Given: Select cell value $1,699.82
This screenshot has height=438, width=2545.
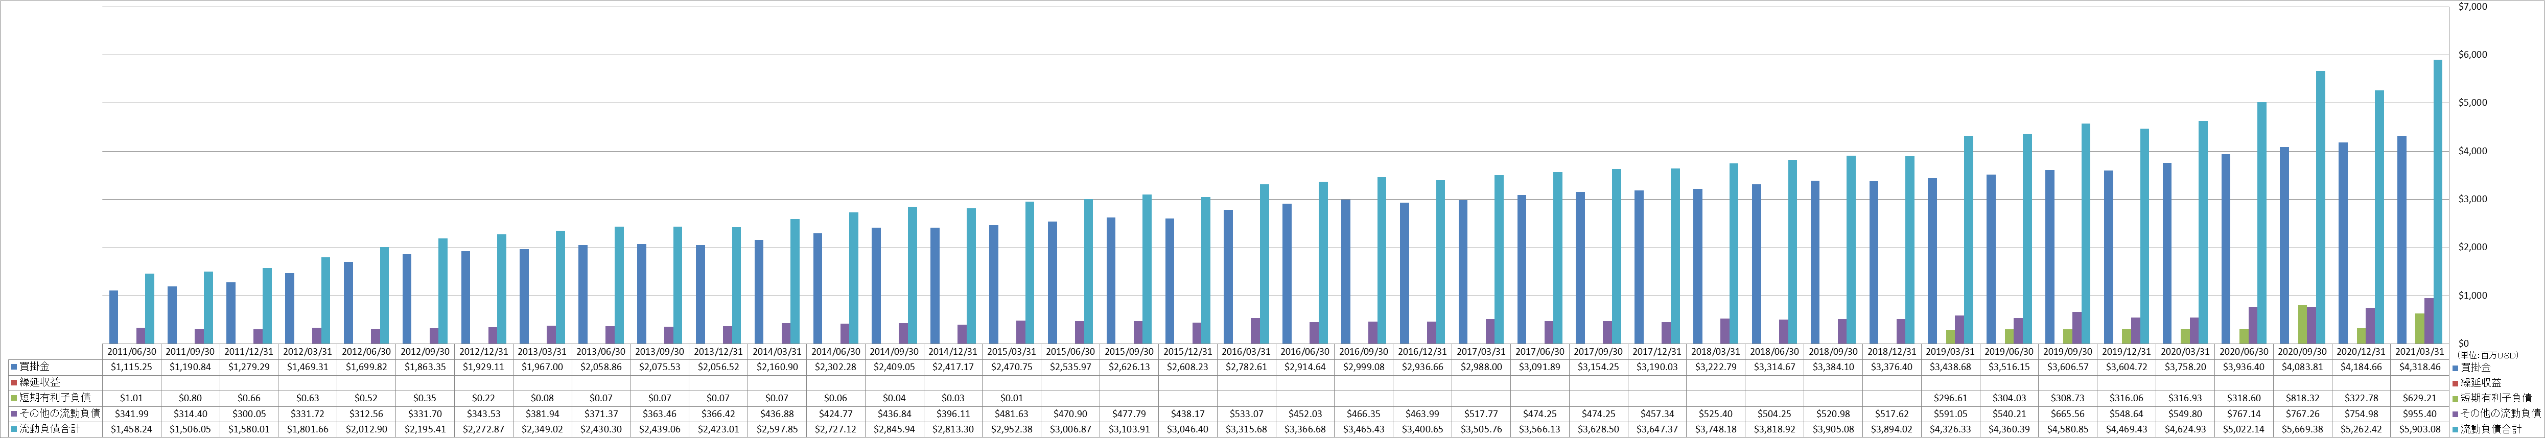Looking at the screenshot, I should point(366,367).
